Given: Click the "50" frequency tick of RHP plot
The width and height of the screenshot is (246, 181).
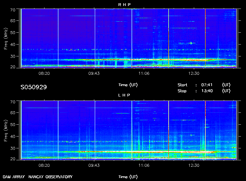Looking at the screenshot, I should 13,33.
